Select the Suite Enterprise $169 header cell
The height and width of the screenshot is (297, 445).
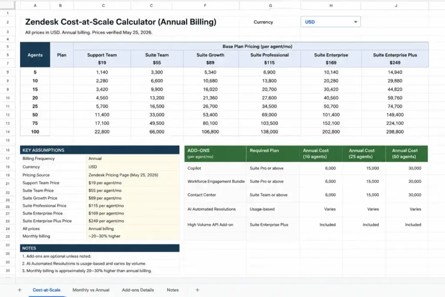(331, 59)
